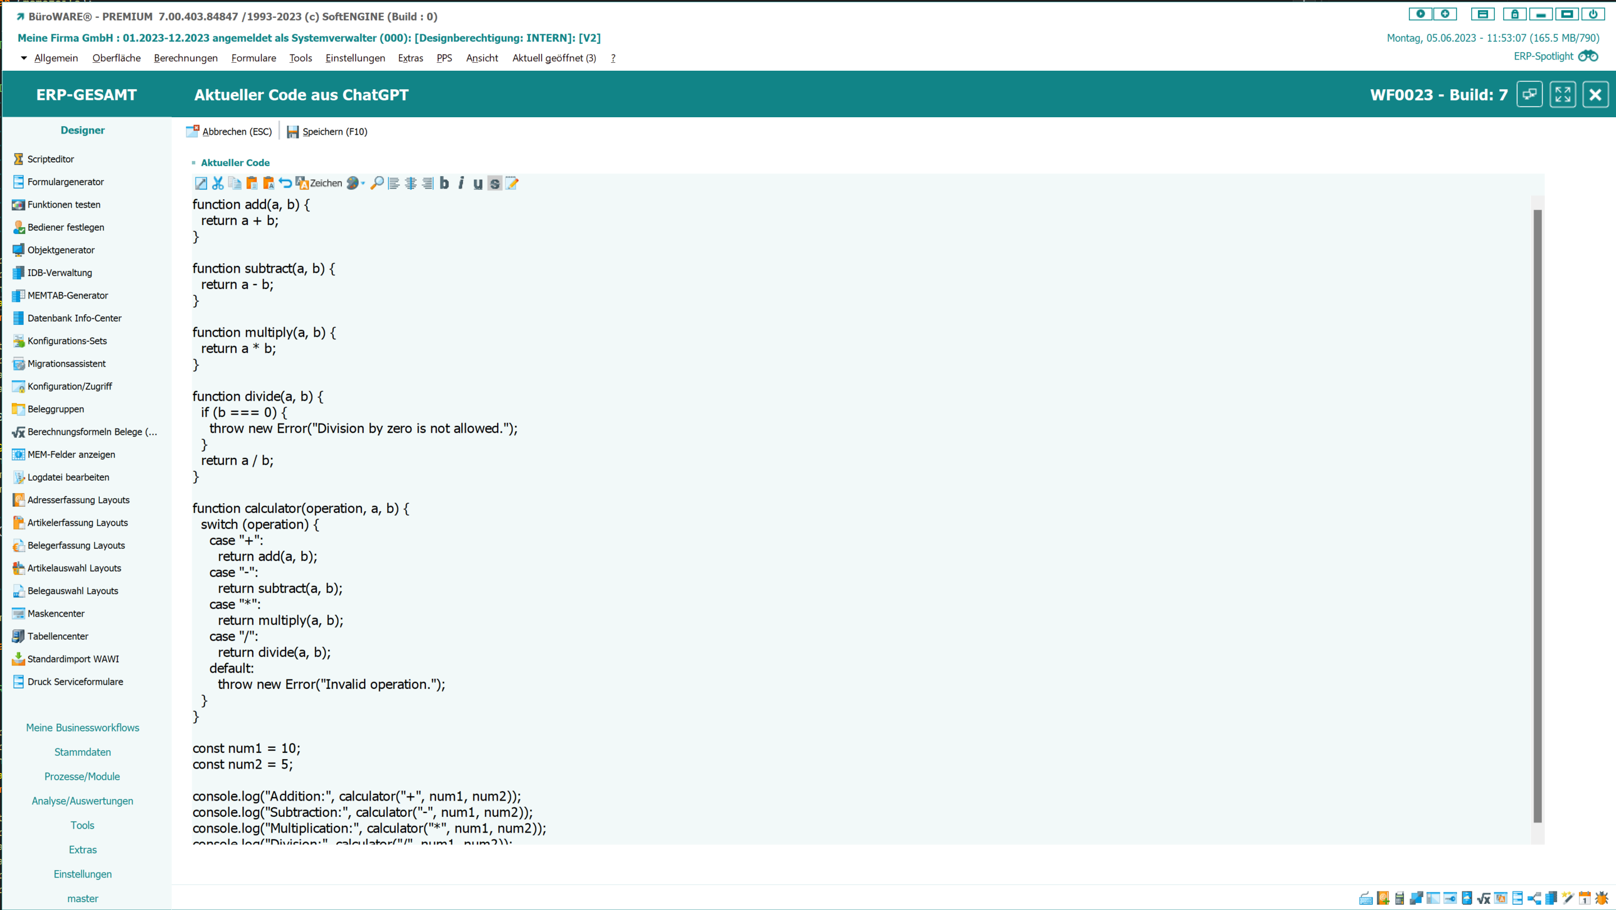
Task: Click Speichern (F10) button
Action: [327, 132]
